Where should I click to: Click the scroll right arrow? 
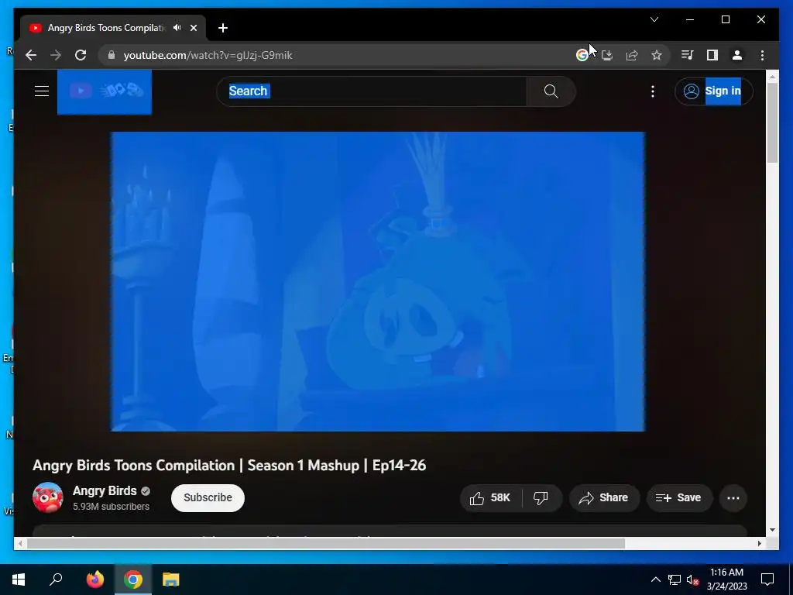[759, 543]
